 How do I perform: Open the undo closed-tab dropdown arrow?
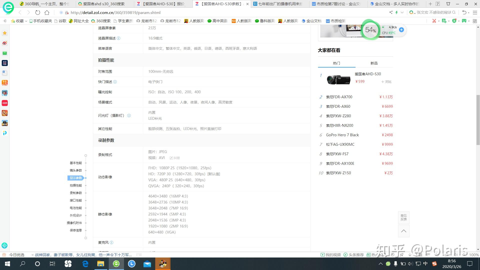pos(469,12)
